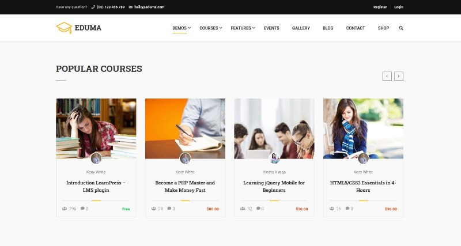Go to the Gallery page
The width and height of the screenshot is (461, 246).
click(301, 28)
